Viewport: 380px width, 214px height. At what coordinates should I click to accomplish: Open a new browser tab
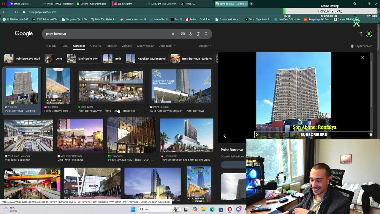click(x=251, y=4)
